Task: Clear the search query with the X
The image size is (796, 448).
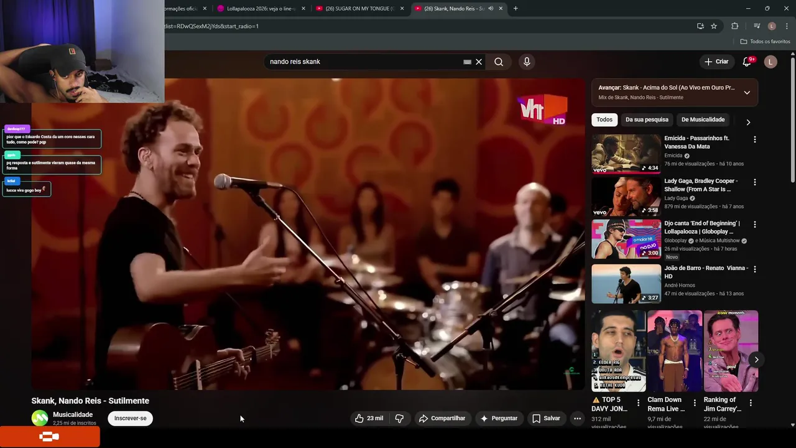Action: click(x=479, y=62)
